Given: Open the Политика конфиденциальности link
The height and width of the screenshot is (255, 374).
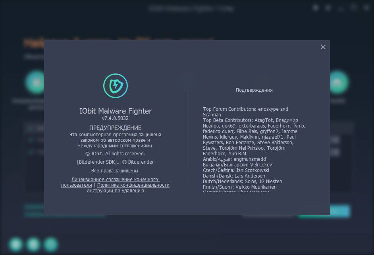Looking at the screenshot, I should pyautogui.click(x=133, y=185).
